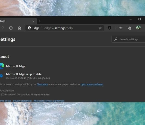Image resolution: width=145 pixels, height=125 pixels.
Task: Click the Edge logo in address bar
Action: click(x=29, y=28)
